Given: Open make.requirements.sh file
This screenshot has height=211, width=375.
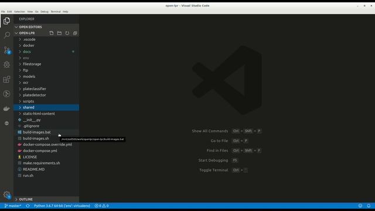Looking at the screenshot, I should point(46,163).
